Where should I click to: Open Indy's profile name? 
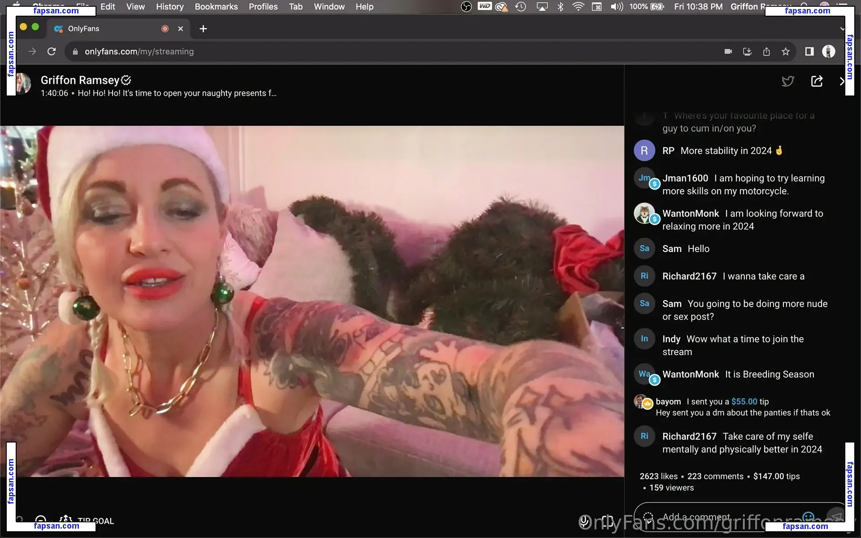pyautogui.click(x=671, y=339)
